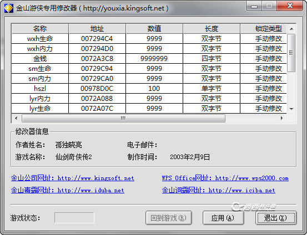Click the value 9999999 for 金钱

coord(154,58)
